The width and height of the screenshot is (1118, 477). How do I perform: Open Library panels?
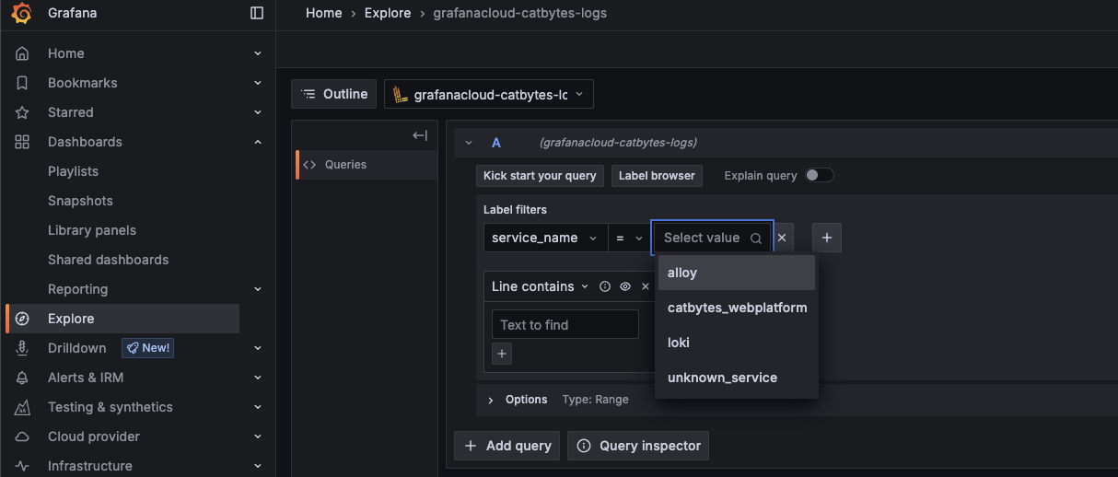[x=92, y=230]
